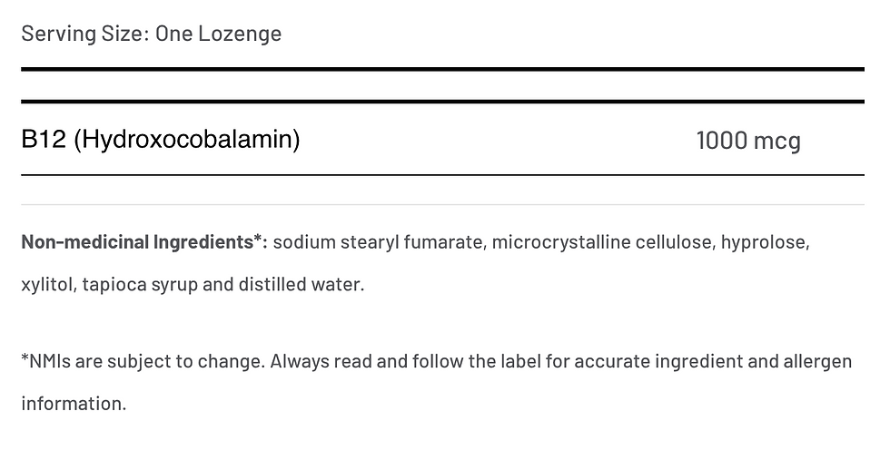Click the final word "information."
Screen dimensions: 890x470
tap(74, 403)
